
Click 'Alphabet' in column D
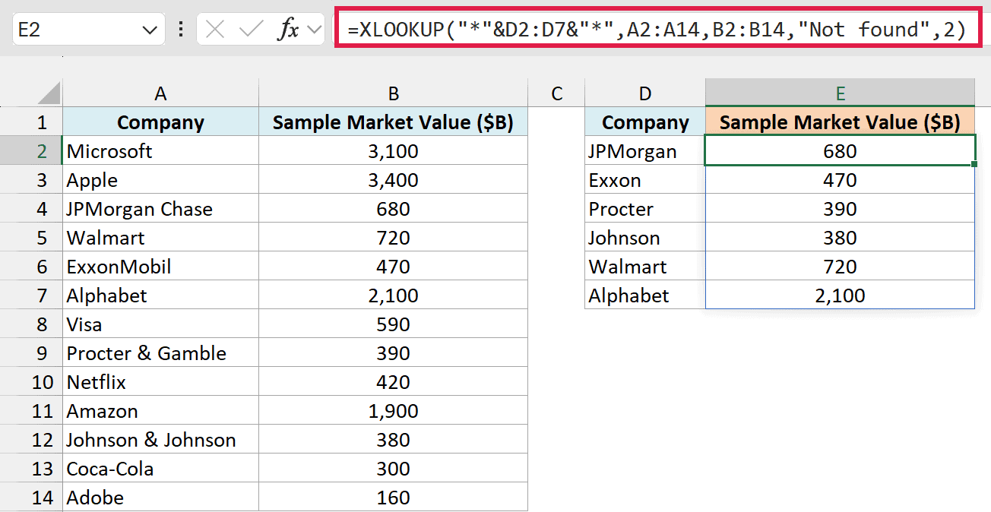tap(645, 296)
